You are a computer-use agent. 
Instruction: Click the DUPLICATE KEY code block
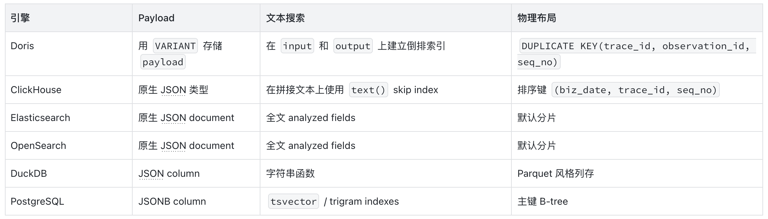coord(637,54)
